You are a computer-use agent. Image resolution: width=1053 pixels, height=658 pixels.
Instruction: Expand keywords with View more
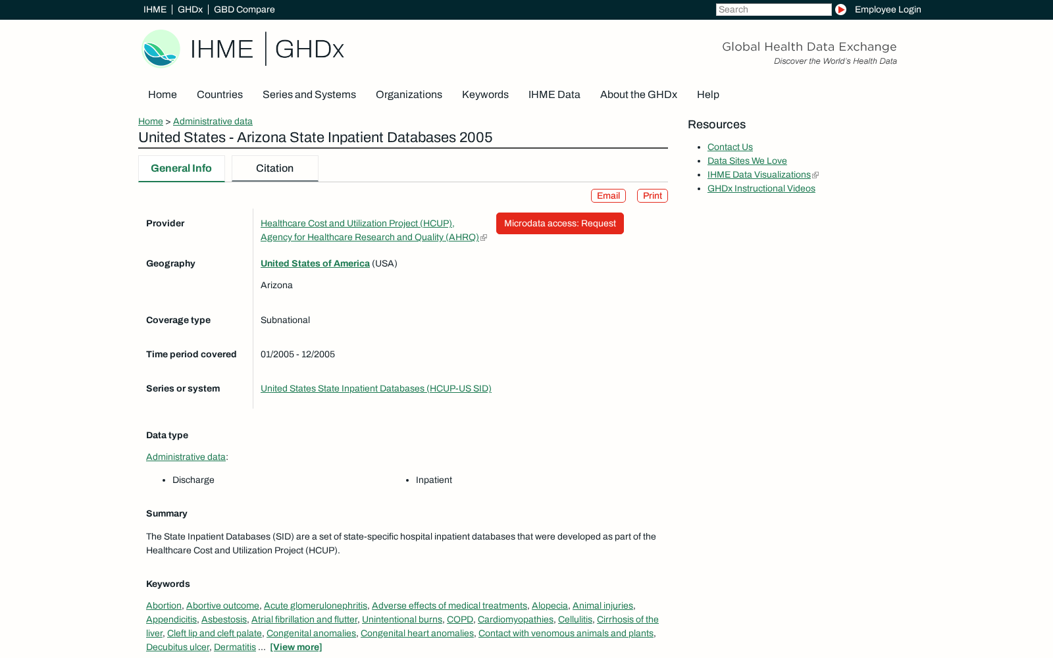(x=296, y=647)
